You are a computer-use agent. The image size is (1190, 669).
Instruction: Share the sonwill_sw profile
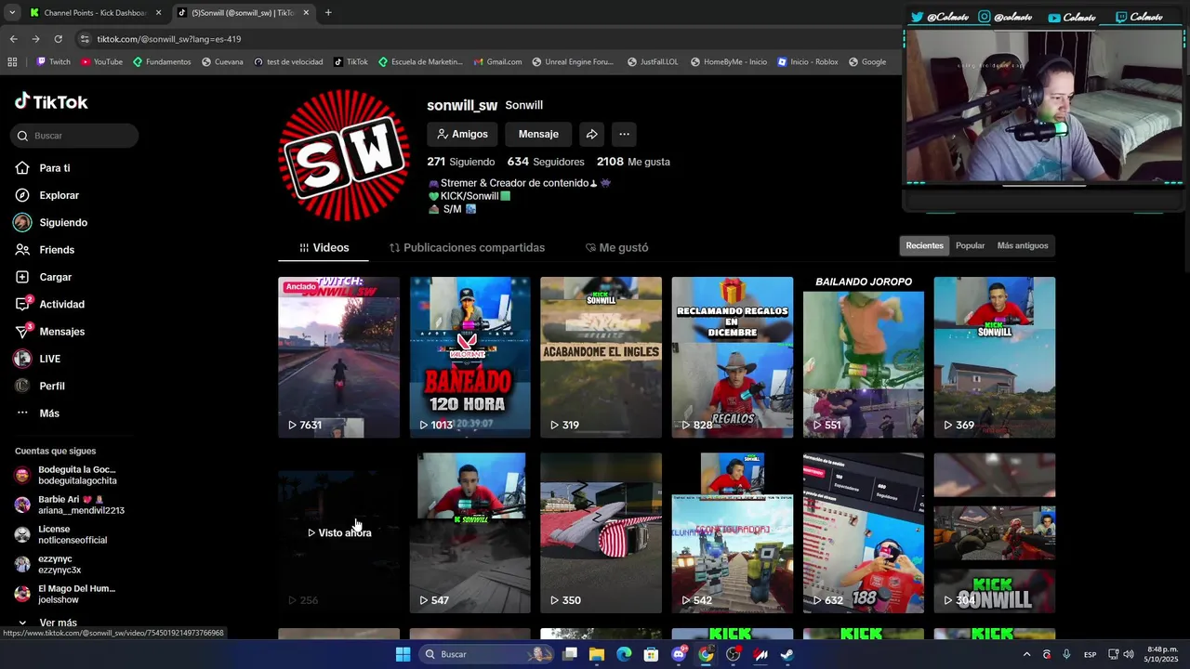[x=591, y=134]
